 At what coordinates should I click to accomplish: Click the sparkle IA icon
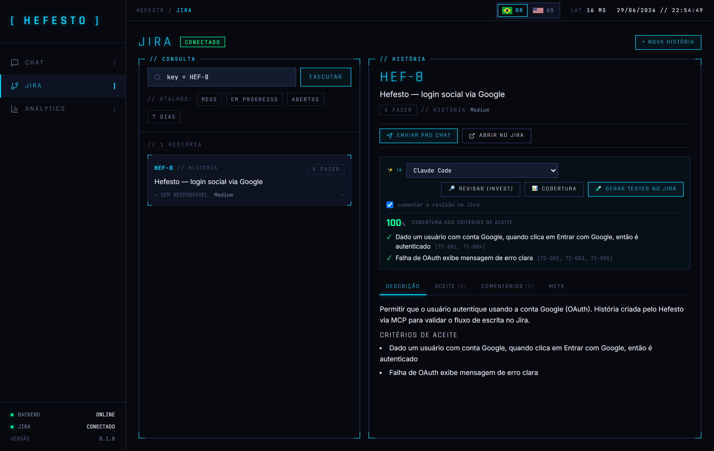[x=390, y=170]
